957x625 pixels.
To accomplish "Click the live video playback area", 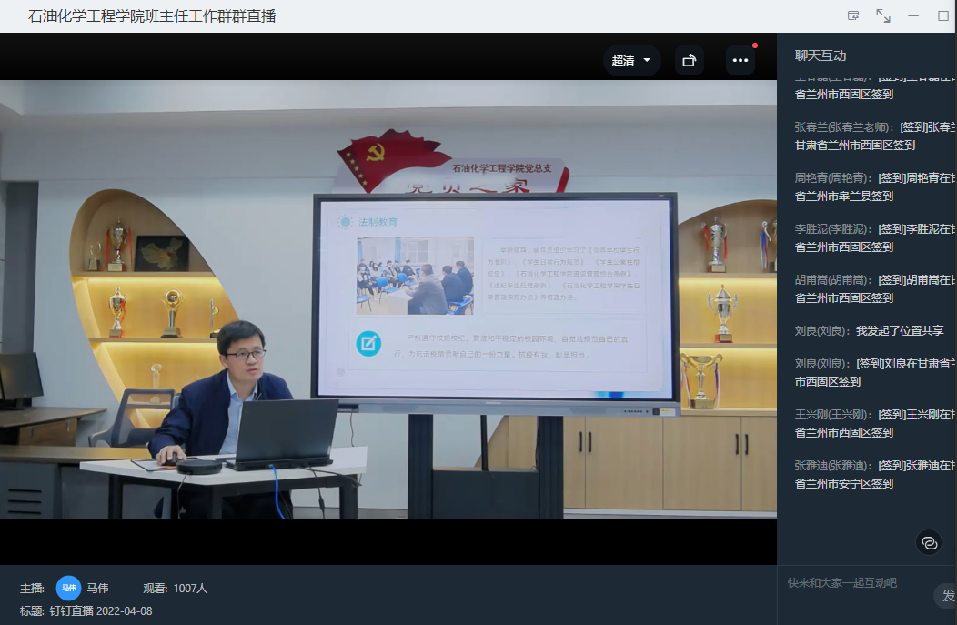I will point(388,298).
